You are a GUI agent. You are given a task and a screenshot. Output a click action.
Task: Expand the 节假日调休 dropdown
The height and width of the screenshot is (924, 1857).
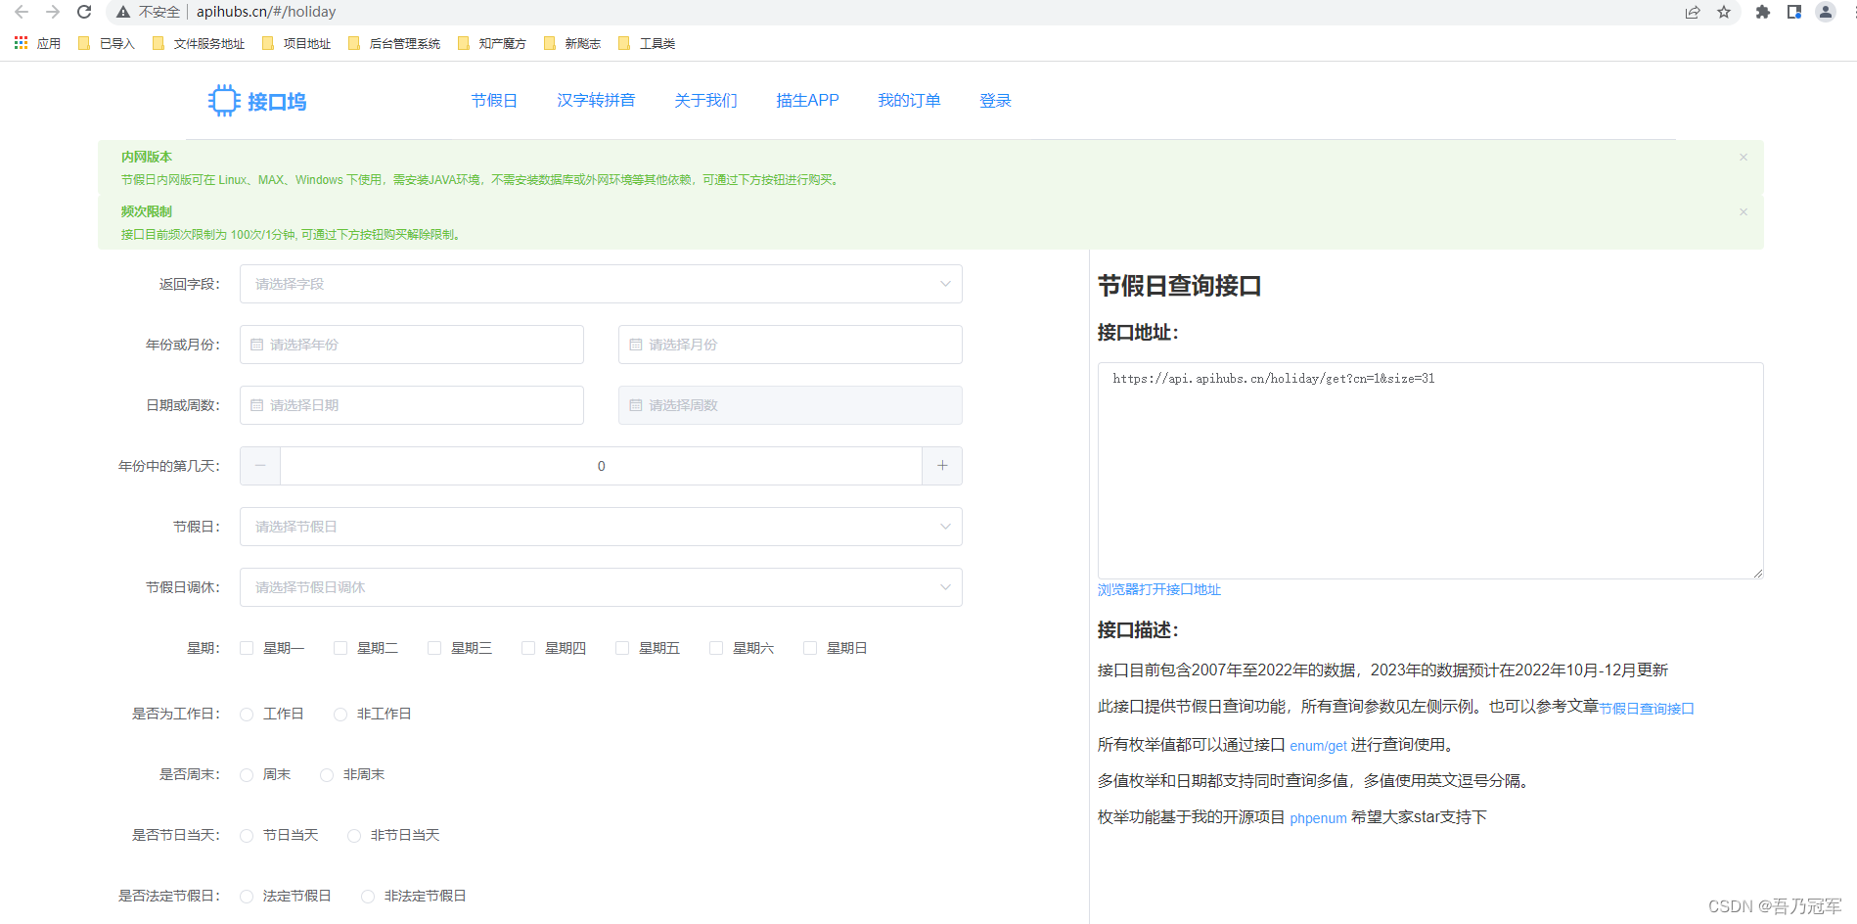click(601, 587)
